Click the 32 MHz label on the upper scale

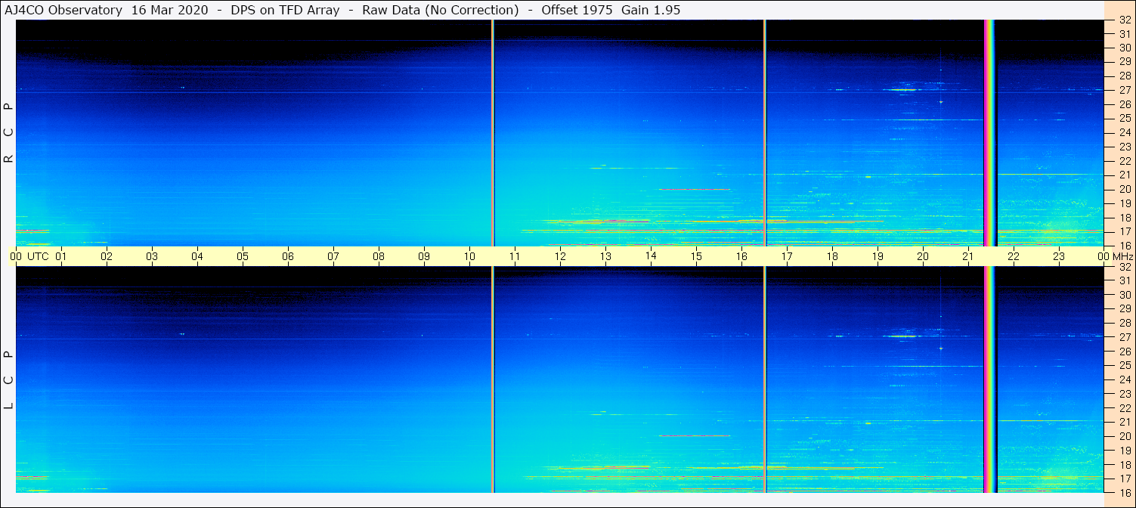point(1124,20)
